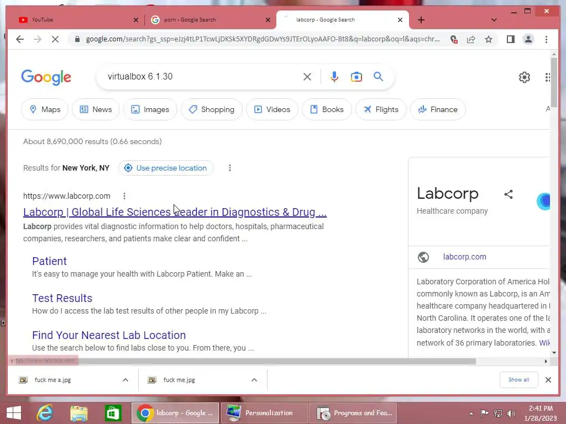
Task: Go back using the browser back arrow
Action: pyautogui.click(x=20, y=39)
